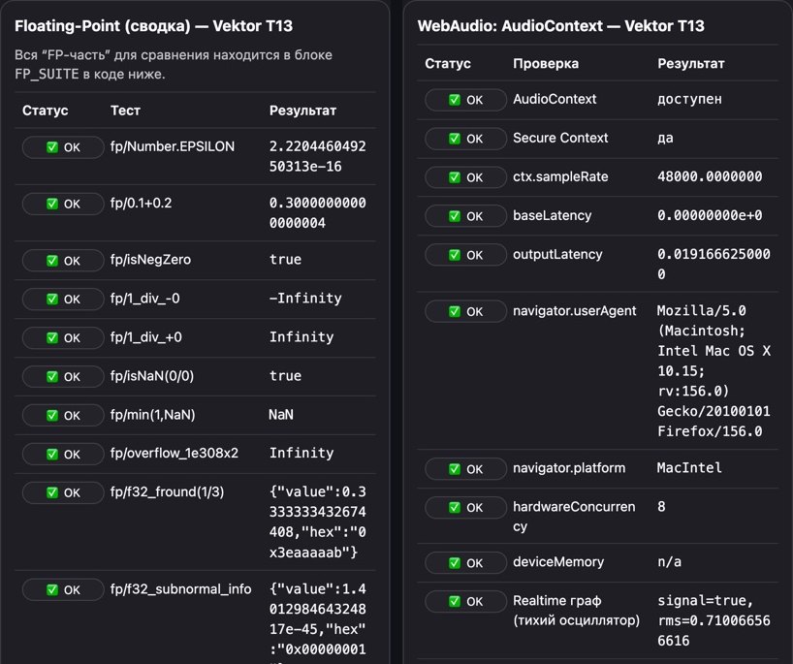Click the result '-Infinity'
793x664 pixels.
click(305, 299)
